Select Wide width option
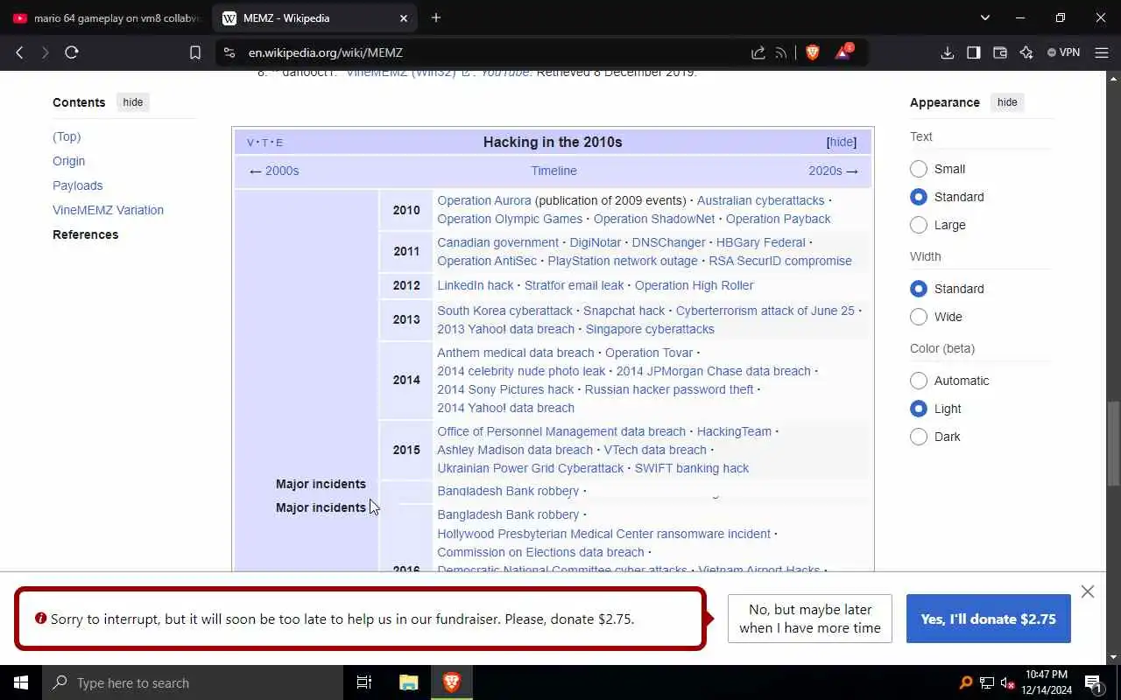The height and width of the screenshot is (700, 1121). click(x=919, y=317)
